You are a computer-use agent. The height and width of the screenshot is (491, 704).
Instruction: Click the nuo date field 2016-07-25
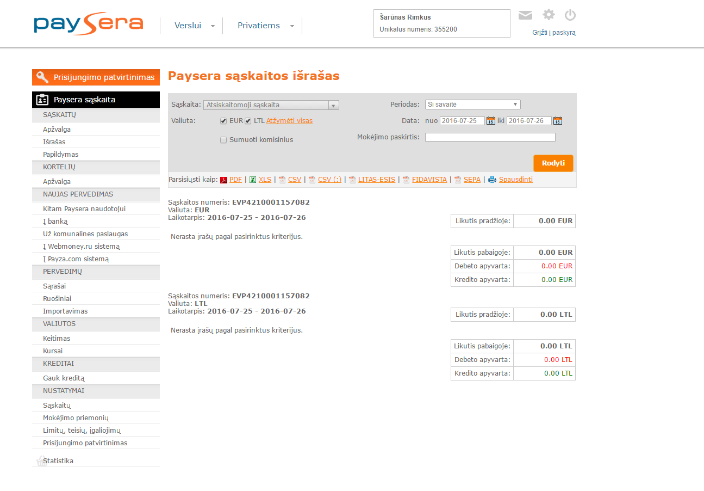[x=462, y=121]
